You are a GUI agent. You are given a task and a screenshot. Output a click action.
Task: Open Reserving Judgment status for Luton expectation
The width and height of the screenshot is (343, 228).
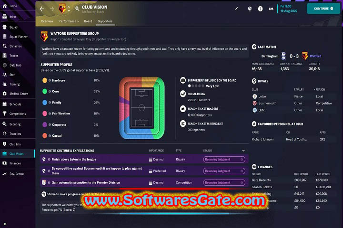click(224, 160)
